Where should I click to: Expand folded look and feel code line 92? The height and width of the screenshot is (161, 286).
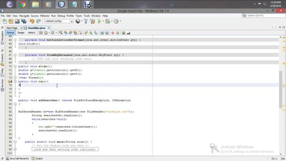15,149
